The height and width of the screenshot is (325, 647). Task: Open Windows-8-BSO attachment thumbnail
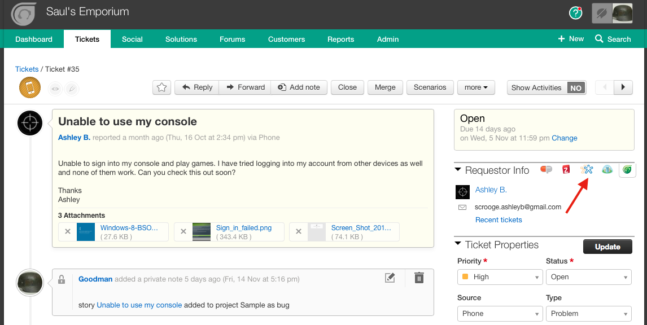point(86,232)
